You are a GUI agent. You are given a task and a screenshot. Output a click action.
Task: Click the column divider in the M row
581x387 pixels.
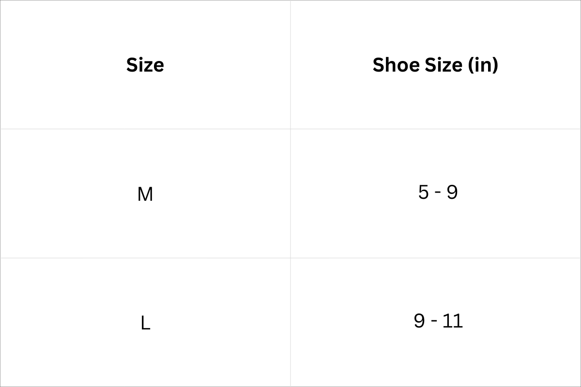[x=290, y=193]
